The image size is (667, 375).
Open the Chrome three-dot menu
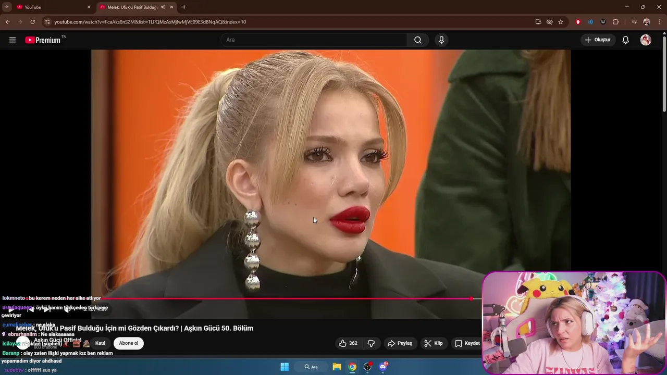tap(659, 22)
